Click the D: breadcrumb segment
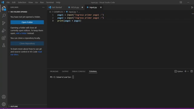Screen dimensions: 194x109 [50, 12]
